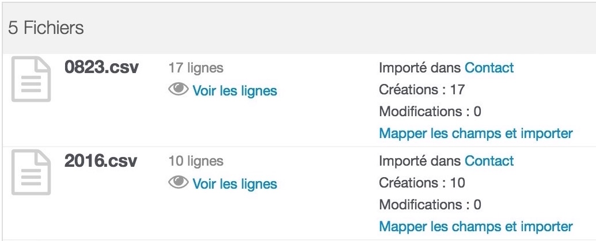This screenshot has width=596, height=241.
Task: Open 'Voir les lignes' for 0823.csv
Action: tap(234, 91)
